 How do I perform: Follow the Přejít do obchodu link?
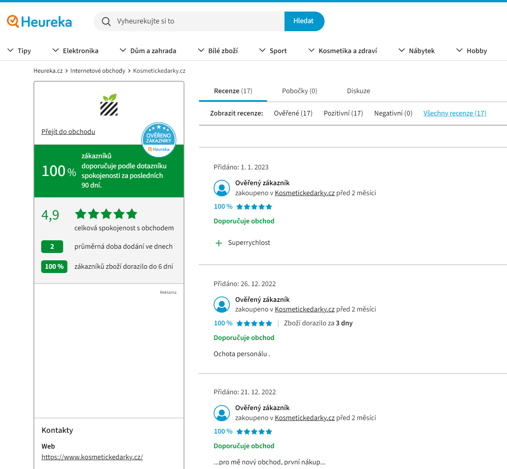[68, 132]
